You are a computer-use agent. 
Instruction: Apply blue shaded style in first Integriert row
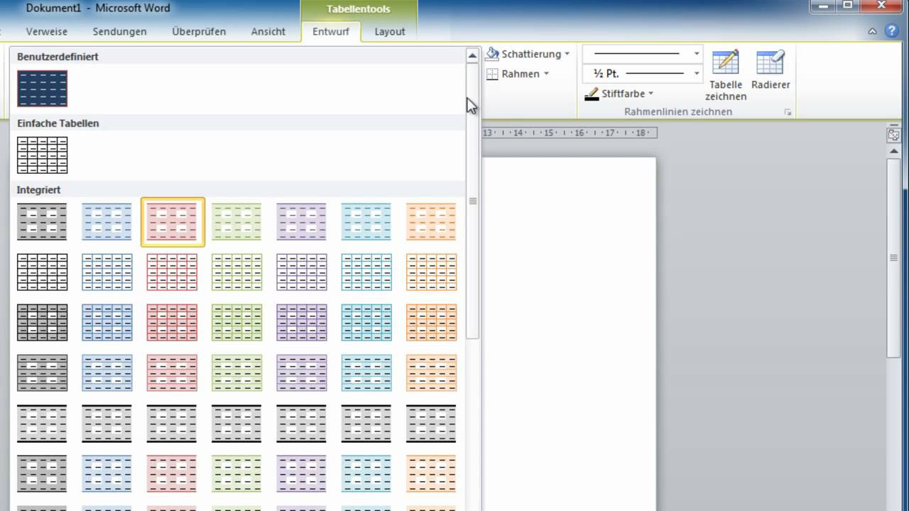point(107,222)
